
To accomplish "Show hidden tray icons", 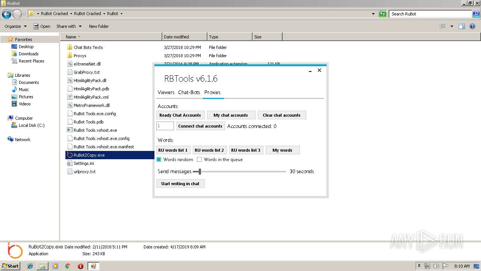I will 419,266.
